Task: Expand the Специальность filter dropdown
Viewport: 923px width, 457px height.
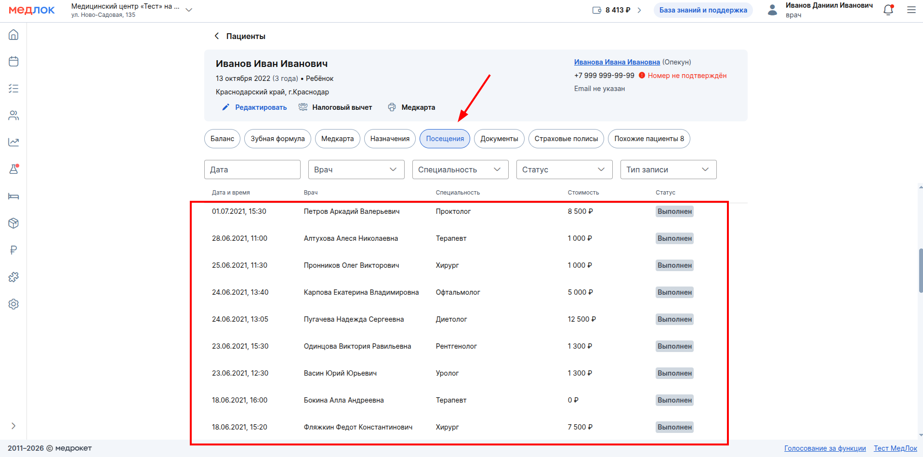Action: [460, 170]
